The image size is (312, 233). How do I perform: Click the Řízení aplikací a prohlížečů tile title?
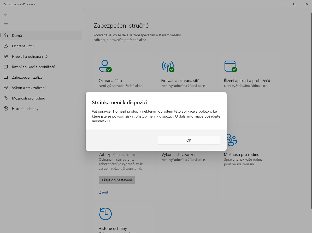click(247, 81)
